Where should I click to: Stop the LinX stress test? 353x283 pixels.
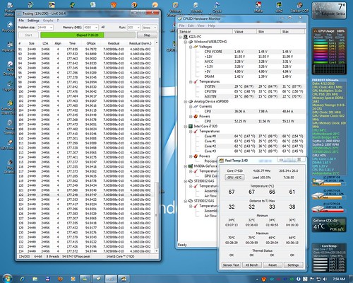147,35
